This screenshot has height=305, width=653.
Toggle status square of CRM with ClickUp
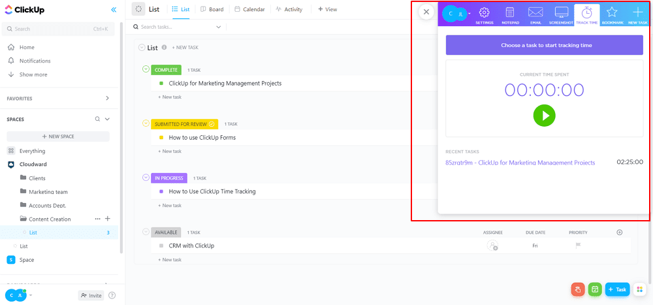tap(161, 246)
